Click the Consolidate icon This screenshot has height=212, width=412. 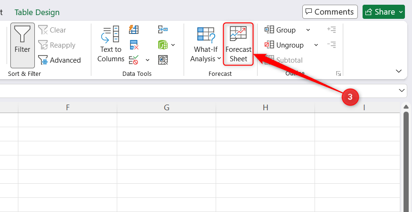(163, 30)
